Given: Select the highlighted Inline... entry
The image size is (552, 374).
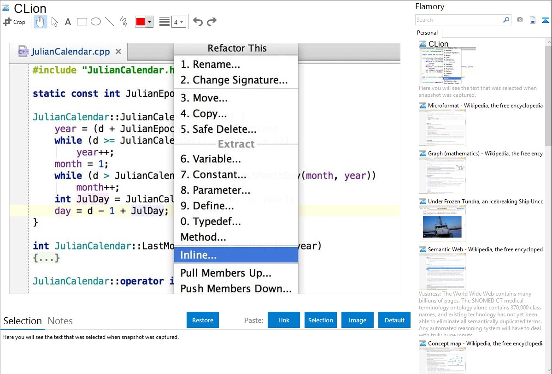Looking at the screenshot, I should click(236, 255).
